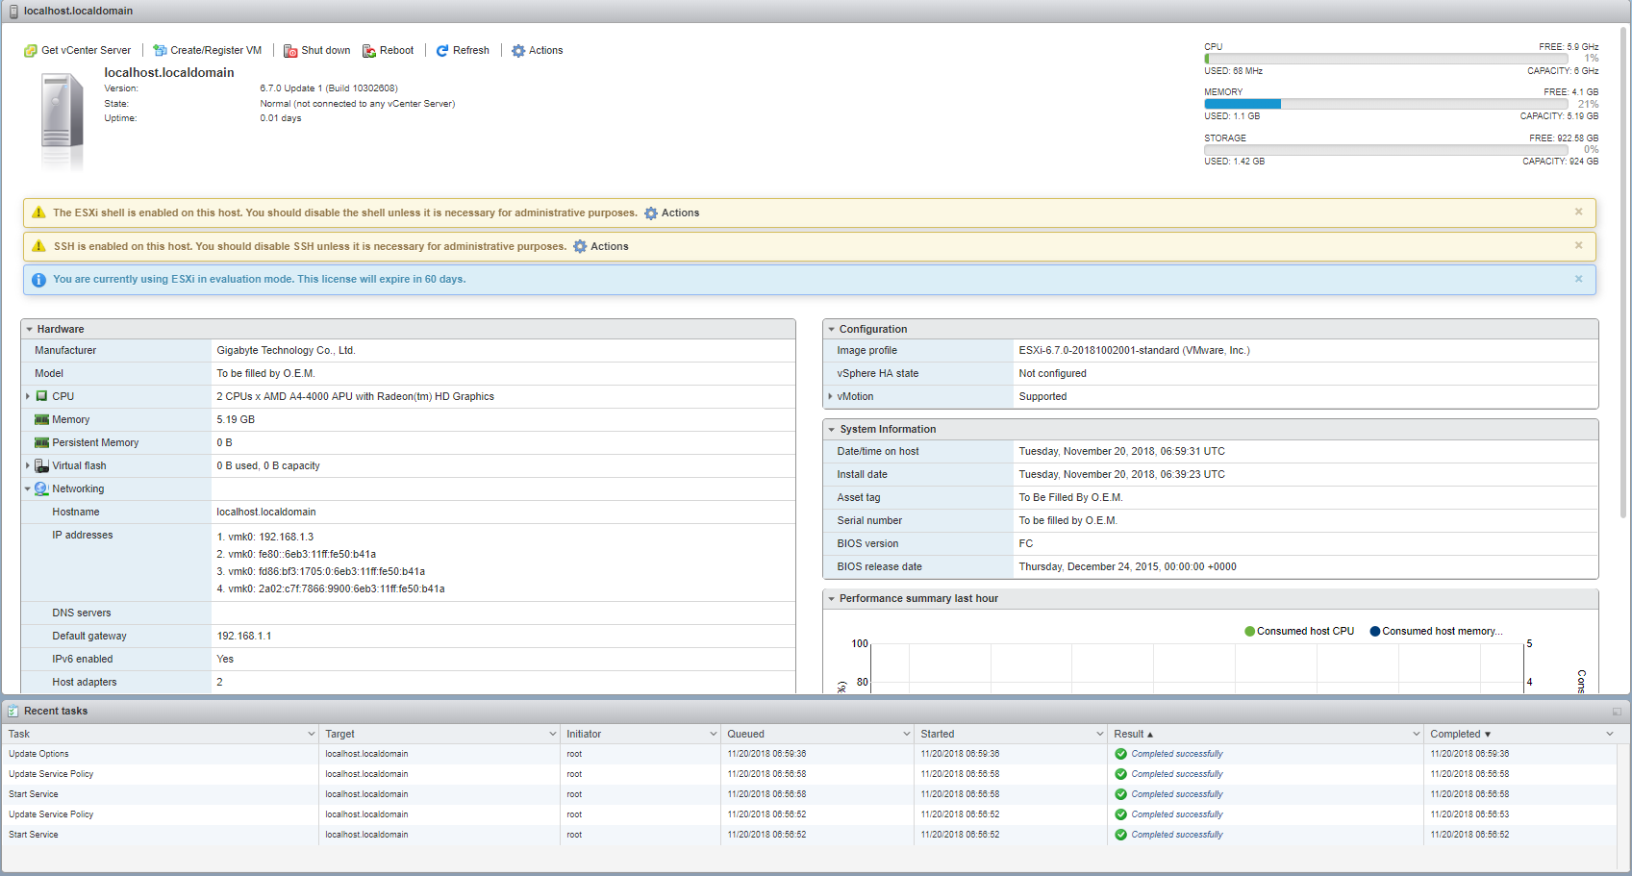Collapse the Hardware panel
Image resolution: width=1632 pixels, height=876 pixels.
point(30,330)
